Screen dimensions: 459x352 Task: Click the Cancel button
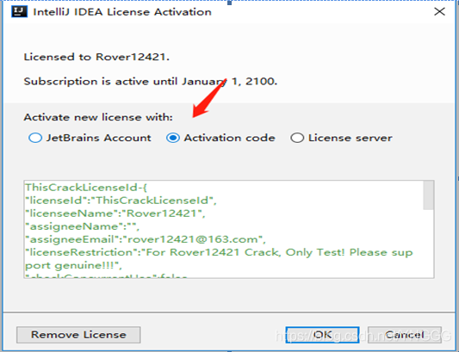pos(405,335)
